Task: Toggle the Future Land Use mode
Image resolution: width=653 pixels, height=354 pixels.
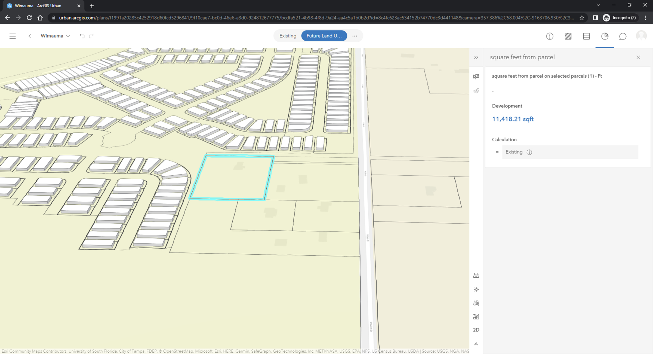Action: pyautogui.click(x=324, y=36)
